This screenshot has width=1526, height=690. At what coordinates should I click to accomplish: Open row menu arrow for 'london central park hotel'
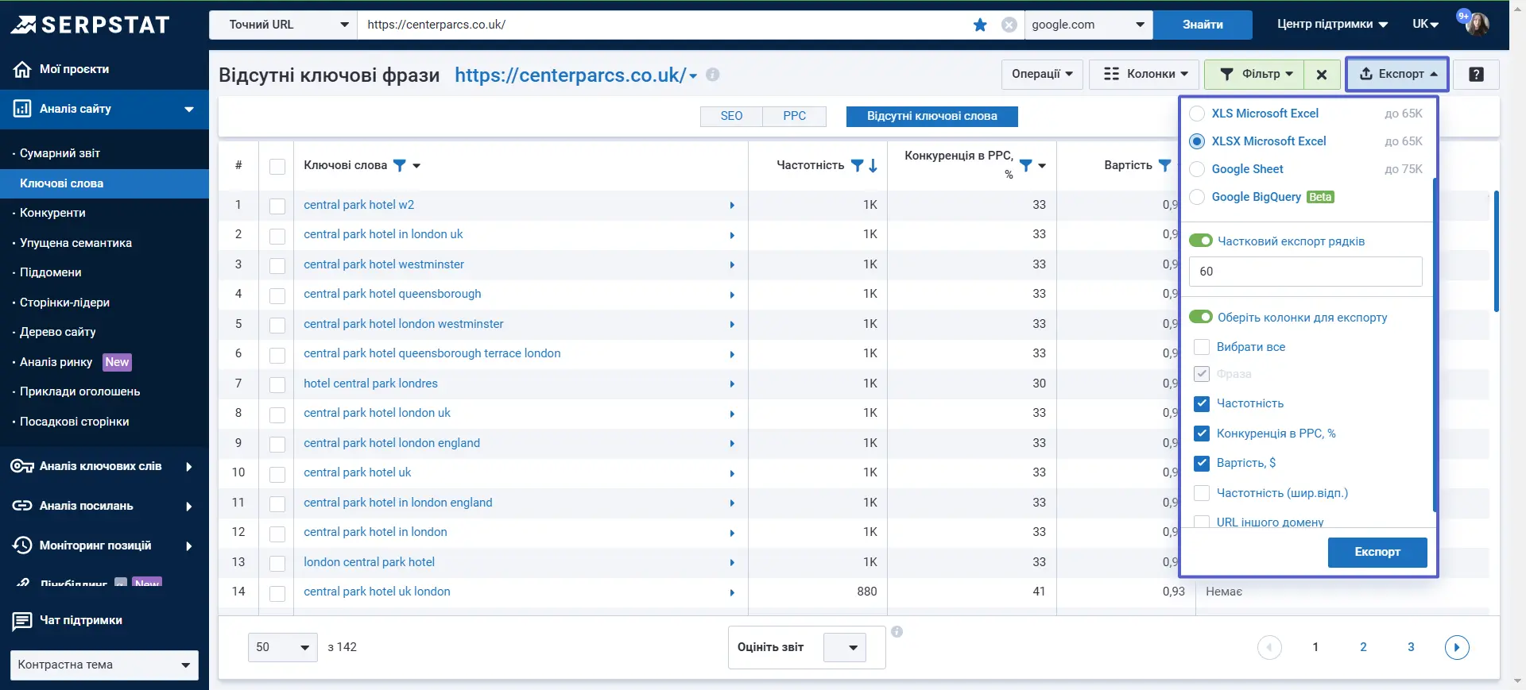pyautogui.click(x=732, y=563)
